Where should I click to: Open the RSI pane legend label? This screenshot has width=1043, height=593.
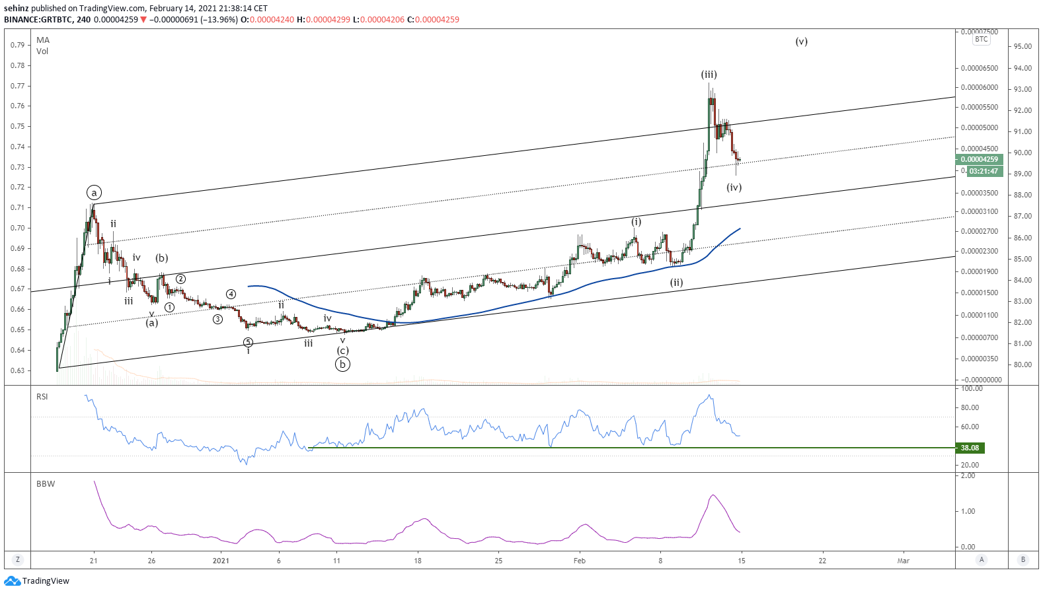[42, 397]
